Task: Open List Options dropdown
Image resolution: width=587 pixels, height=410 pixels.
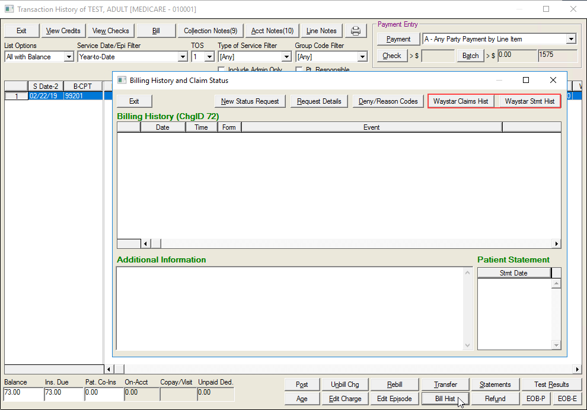Action: [x=69, y=57]
